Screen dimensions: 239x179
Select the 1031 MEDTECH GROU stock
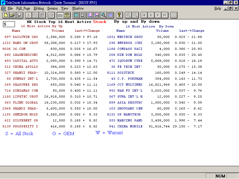tap(154, 37)
